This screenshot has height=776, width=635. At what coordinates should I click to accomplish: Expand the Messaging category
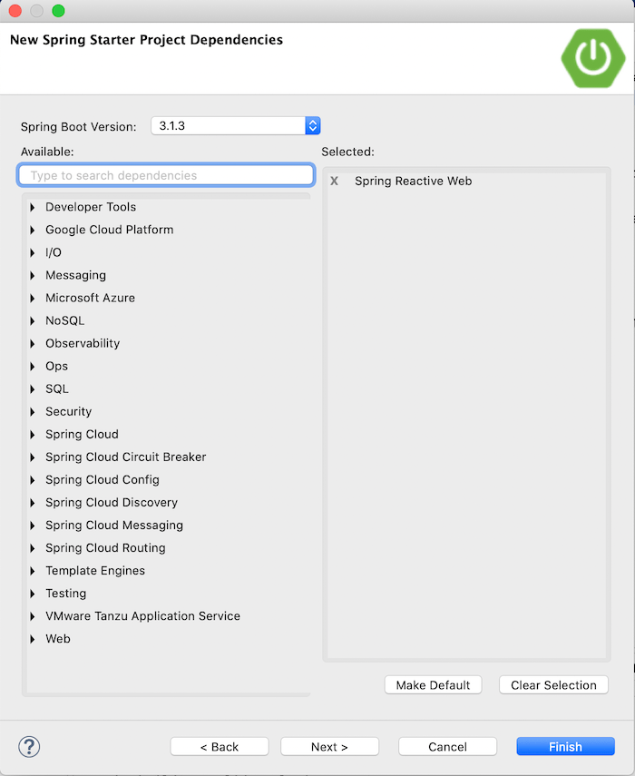(x=34, y=275)
